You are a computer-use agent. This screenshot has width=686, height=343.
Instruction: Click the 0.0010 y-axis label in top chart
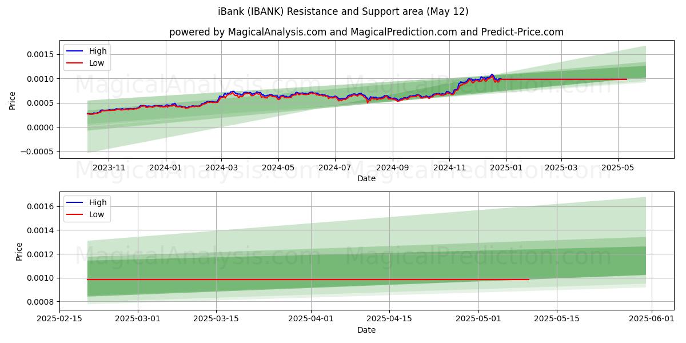[x=41, y=79]
